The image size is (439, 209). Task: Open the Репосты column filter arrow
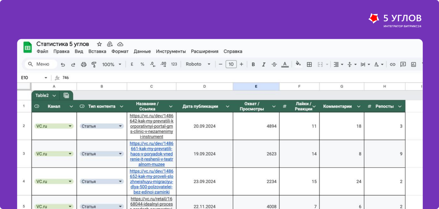[400, 106]
